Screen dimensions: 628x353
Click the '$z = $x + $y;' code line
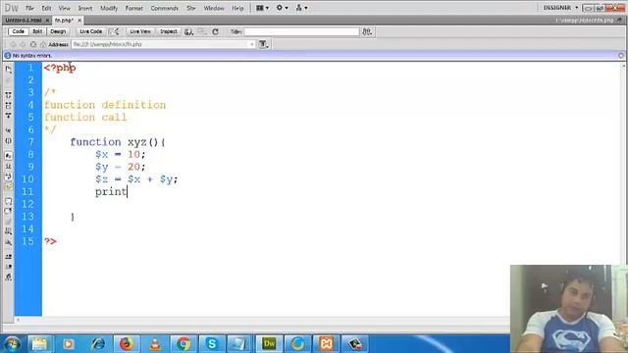coord(136,179)
